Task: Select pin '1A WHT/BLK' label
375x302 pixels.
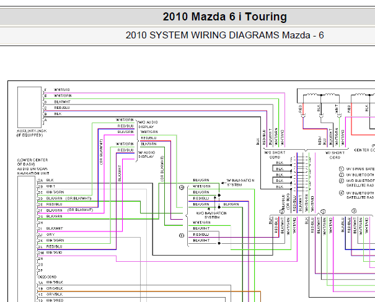Action: click(x=50, y=282)
